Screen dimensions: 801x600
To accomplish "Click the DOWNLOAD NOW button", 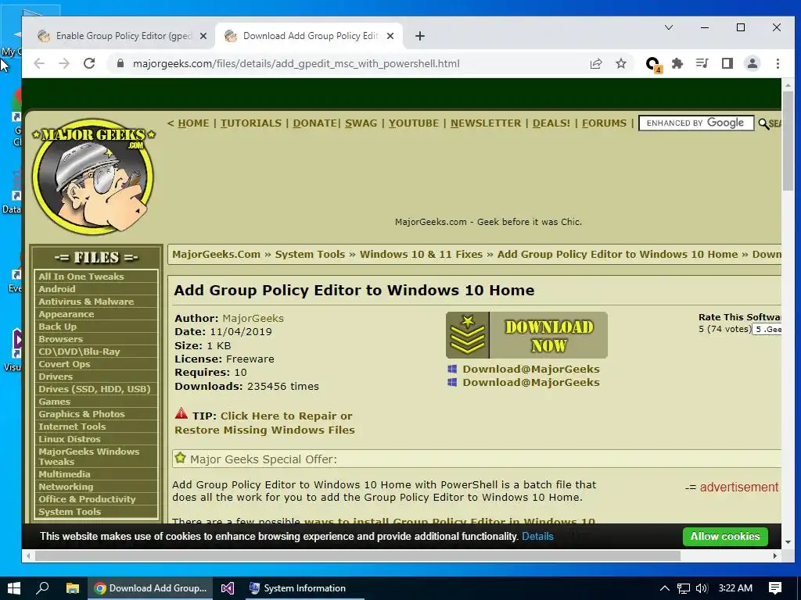I will [x=526, y=335].
